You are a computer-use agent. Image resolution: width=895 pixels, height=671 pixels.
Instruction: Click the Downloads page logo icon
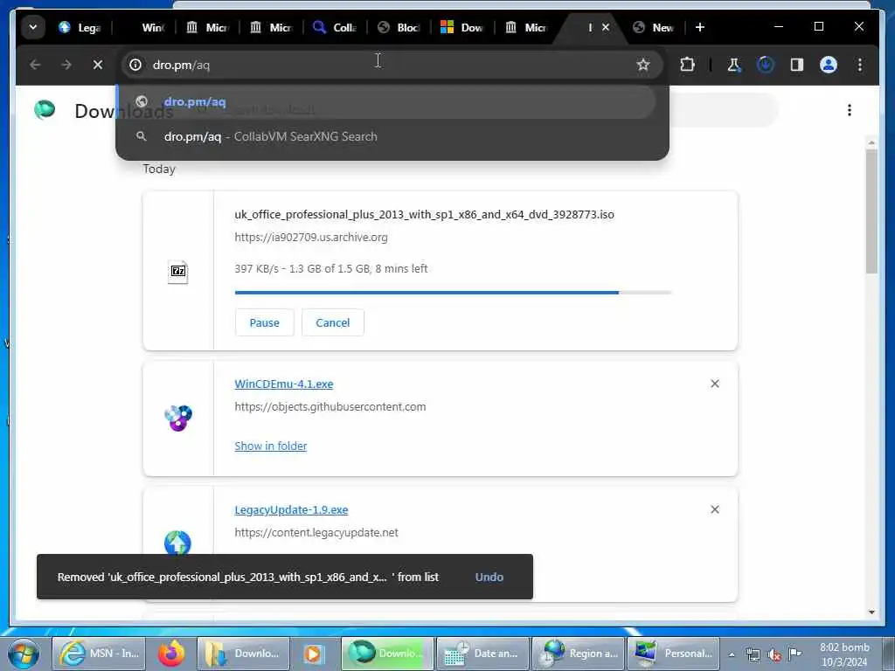click(x=45, y=109)
